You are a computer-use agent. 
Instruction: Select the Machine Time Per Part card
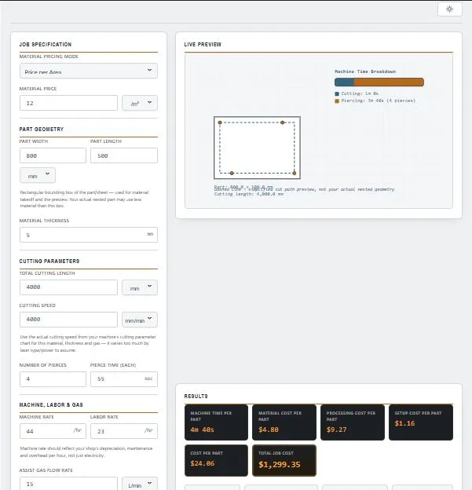point(216,422)
